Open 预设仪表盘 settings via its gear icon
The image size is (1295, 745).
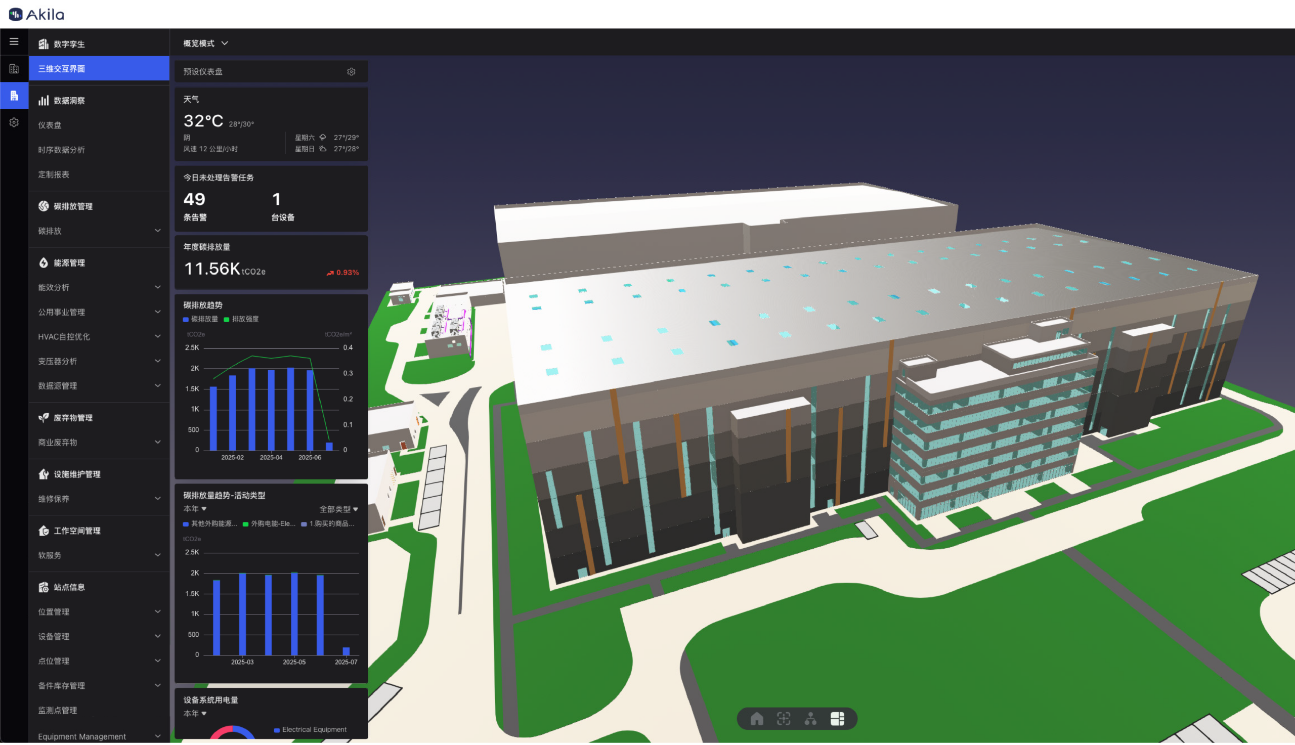point(351,71)
